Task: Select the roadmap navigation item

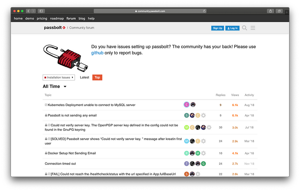Action: pos(57,18)
